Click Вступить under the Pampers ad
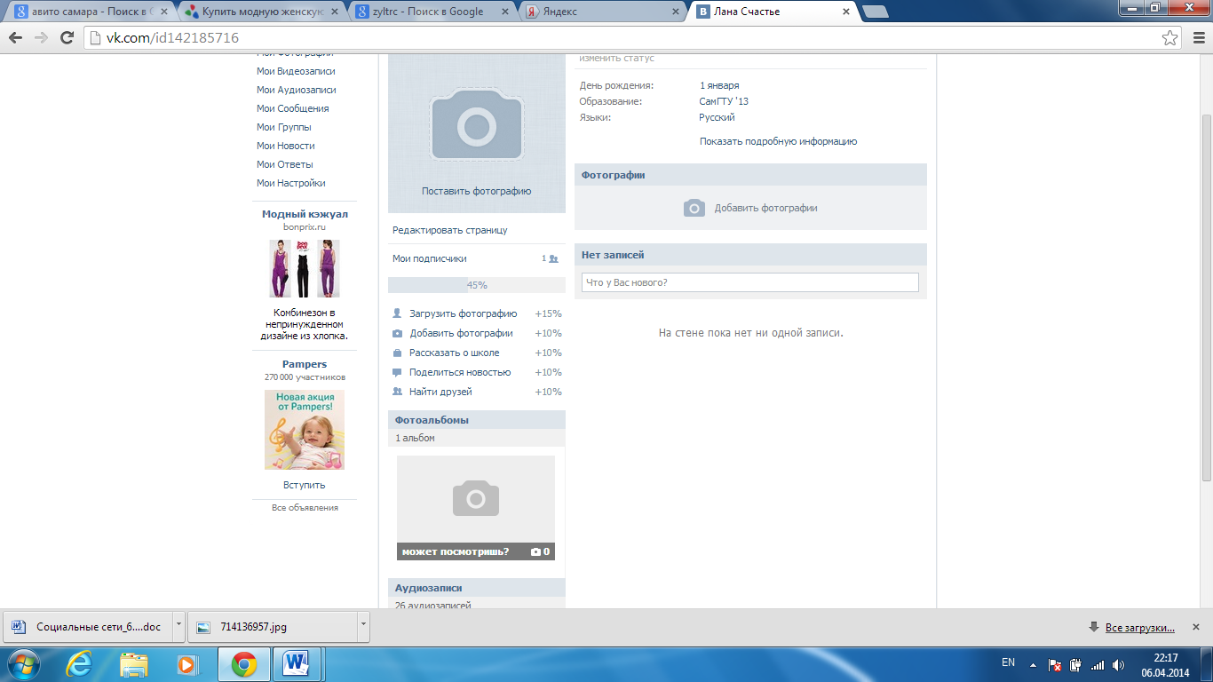This screenshot has height=682, width=1213. pos(305,485)
